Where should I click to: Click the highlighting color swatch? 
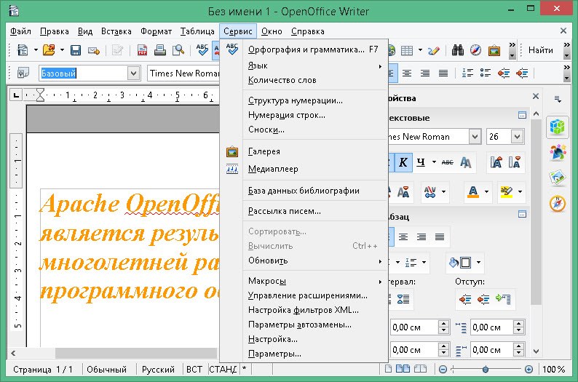[506, 191]
